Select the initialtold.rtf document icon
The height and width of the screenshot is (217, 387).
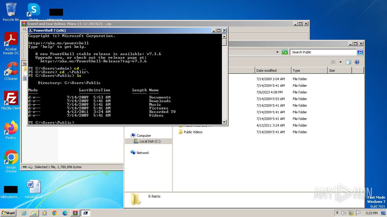(34, 189)
